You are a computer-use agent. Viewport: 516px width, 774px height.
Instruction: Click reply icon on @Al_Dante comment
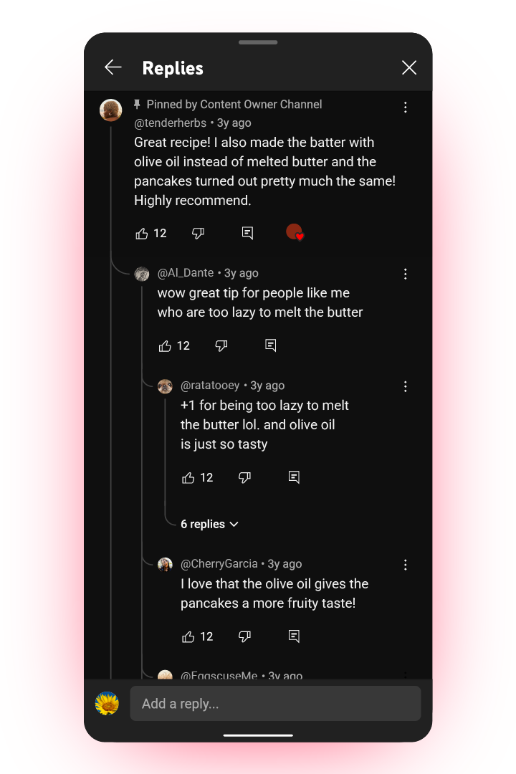click(x=270, y=345)
